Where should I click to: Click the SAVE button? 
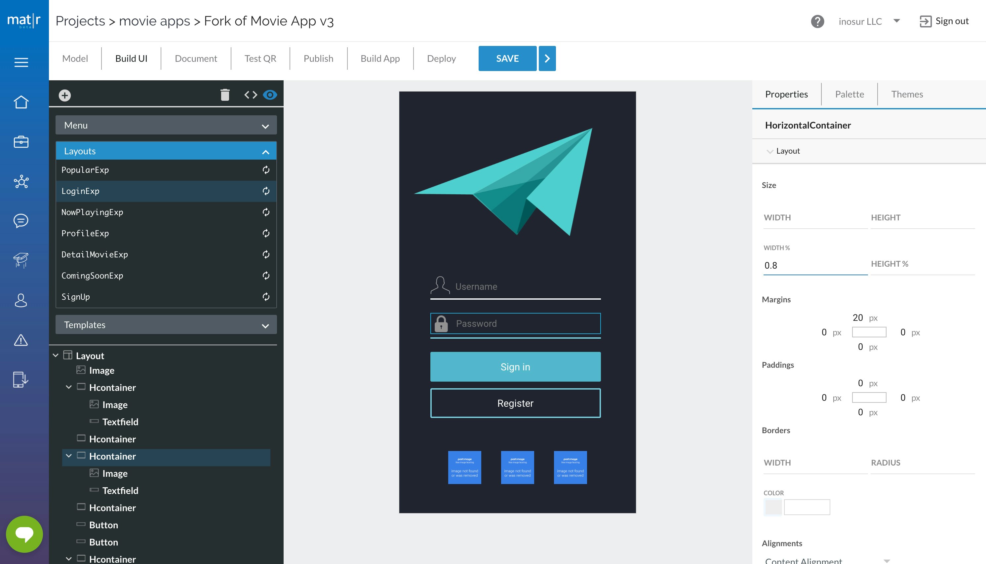pyautogui.click(x=507, y=58)
